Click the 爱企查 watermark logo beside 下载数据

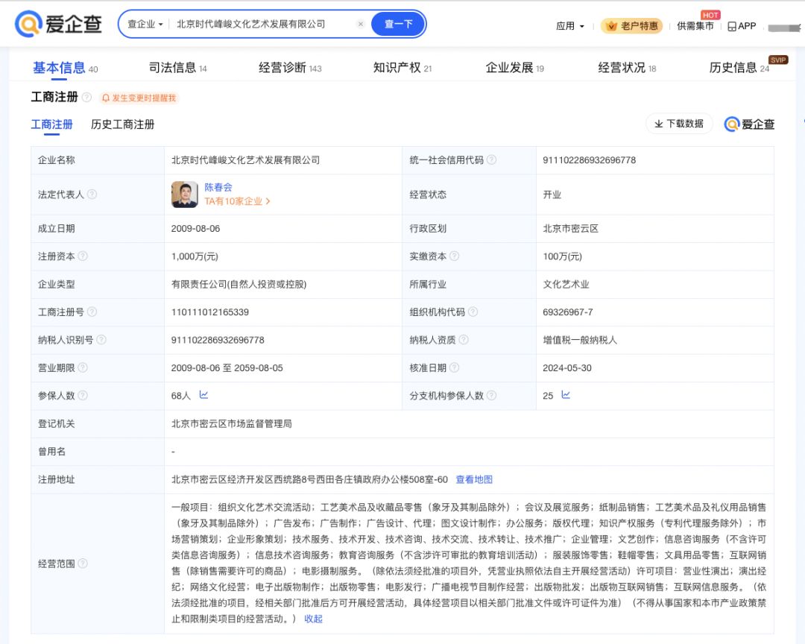pos(749,124)
